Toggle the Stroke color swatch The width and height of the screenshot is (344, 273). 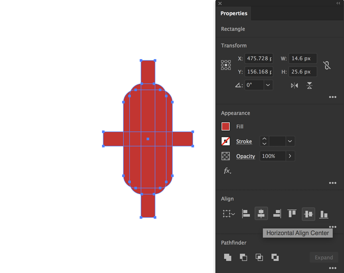click(x=225, y=141)
